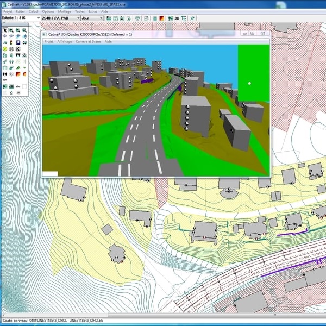The height and width of the screenshot is (326, 326).
Task: Click the zoom in magnifier tool
Action: [11, 30]
